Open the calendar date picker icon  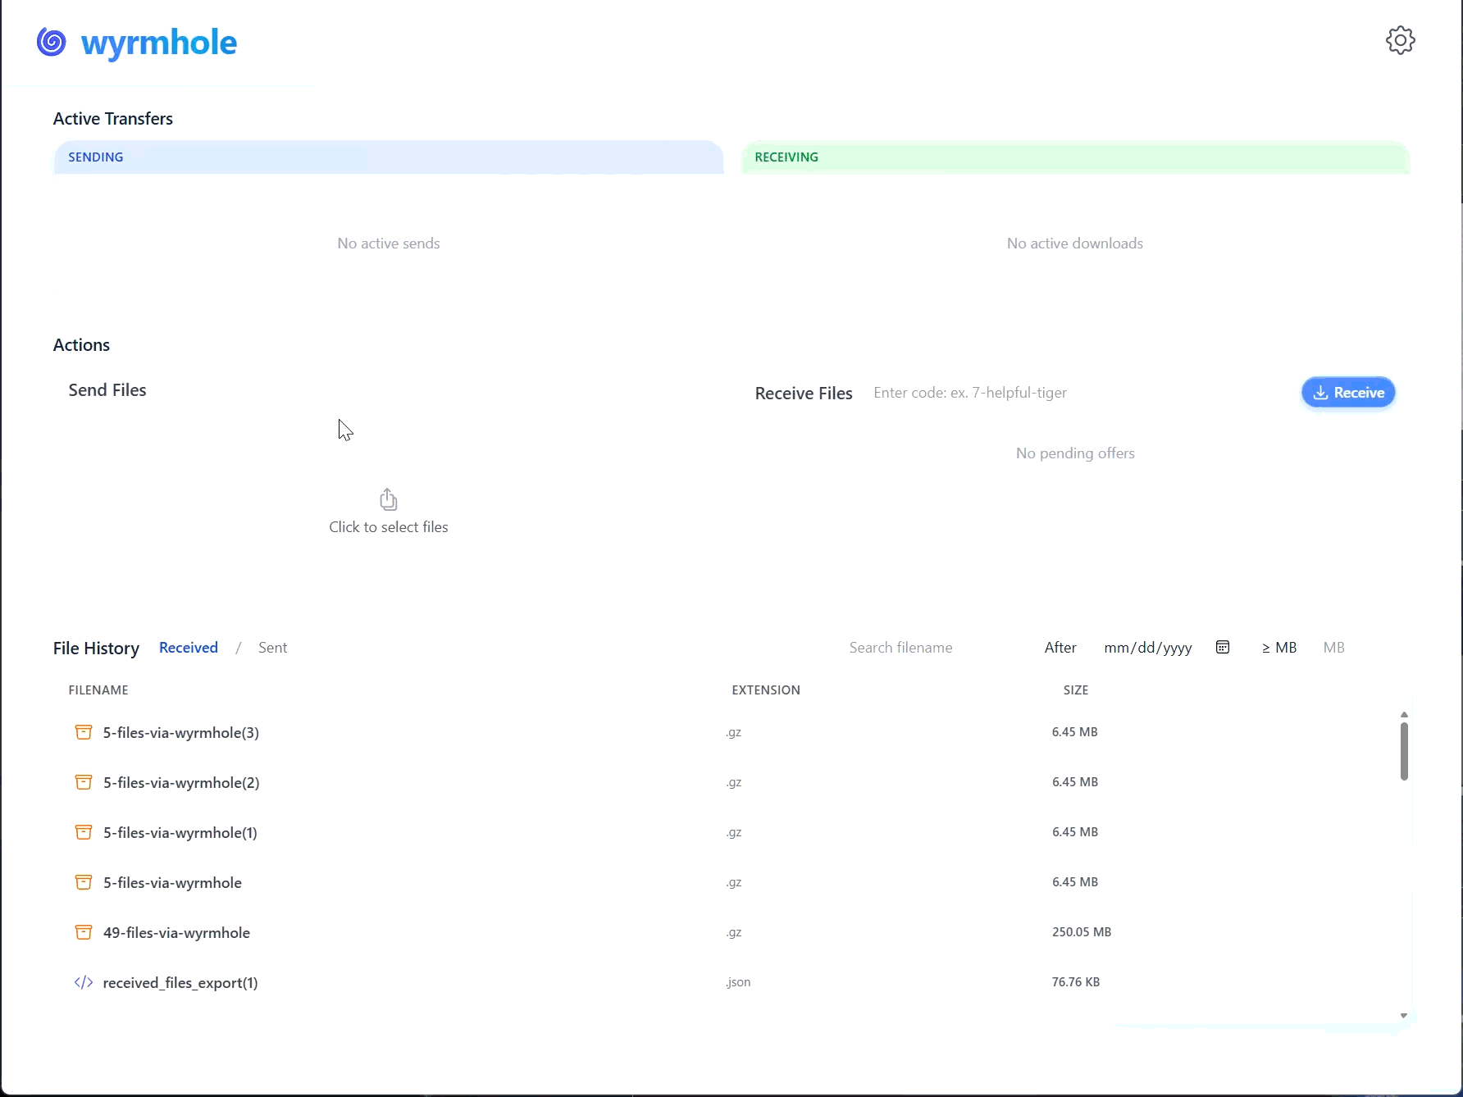[x=1223, y=648]
